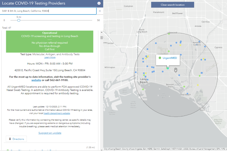Click the selected UrgentMED map marker
Viewport: 227px width, 151px height.
(x=167, y=68)
